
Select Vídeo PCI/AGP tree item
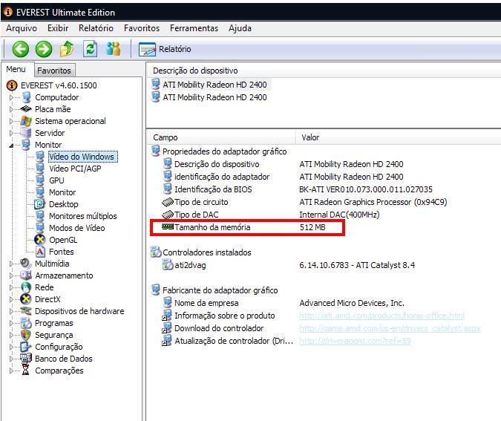[75, 169]
